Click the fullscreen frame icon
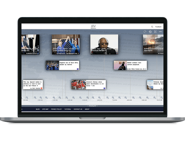Viewport: 185px width, 141px height. 155,32
